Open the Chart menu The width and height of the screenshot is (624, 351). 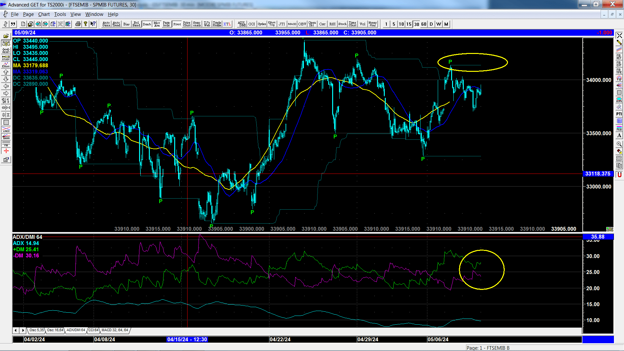point(44,14)
